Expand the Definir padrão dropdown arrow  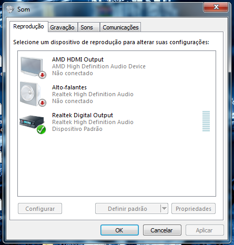click(x=164, y=209)
